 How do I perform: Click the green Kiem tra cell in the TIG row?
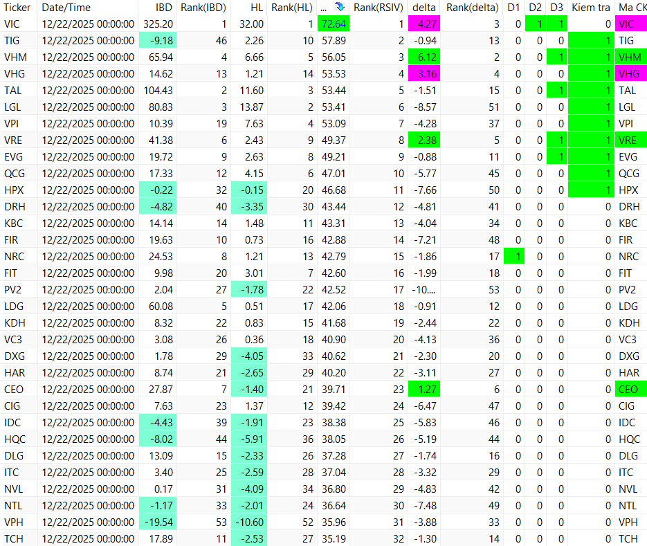click(x=591, y=40)
